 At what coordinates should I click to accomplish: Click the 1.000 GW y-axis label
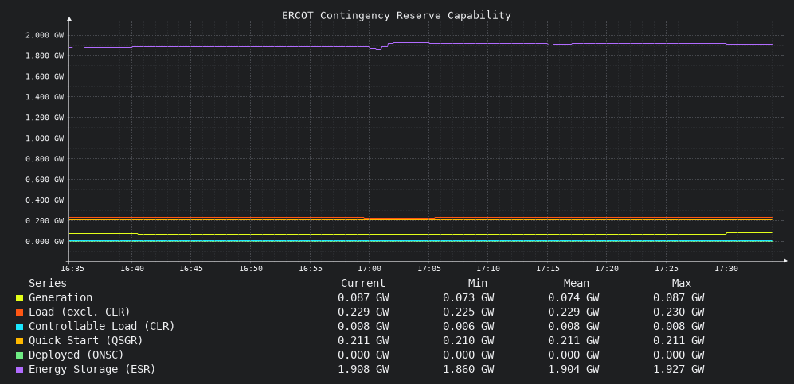coord(45,138)
